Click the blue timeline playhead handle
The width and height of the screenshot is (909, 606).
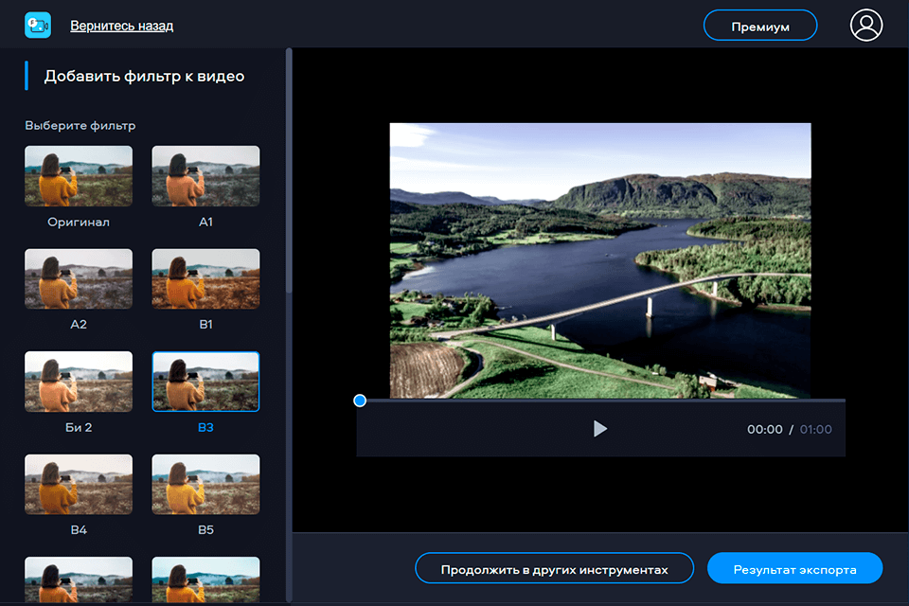(360, 401)
